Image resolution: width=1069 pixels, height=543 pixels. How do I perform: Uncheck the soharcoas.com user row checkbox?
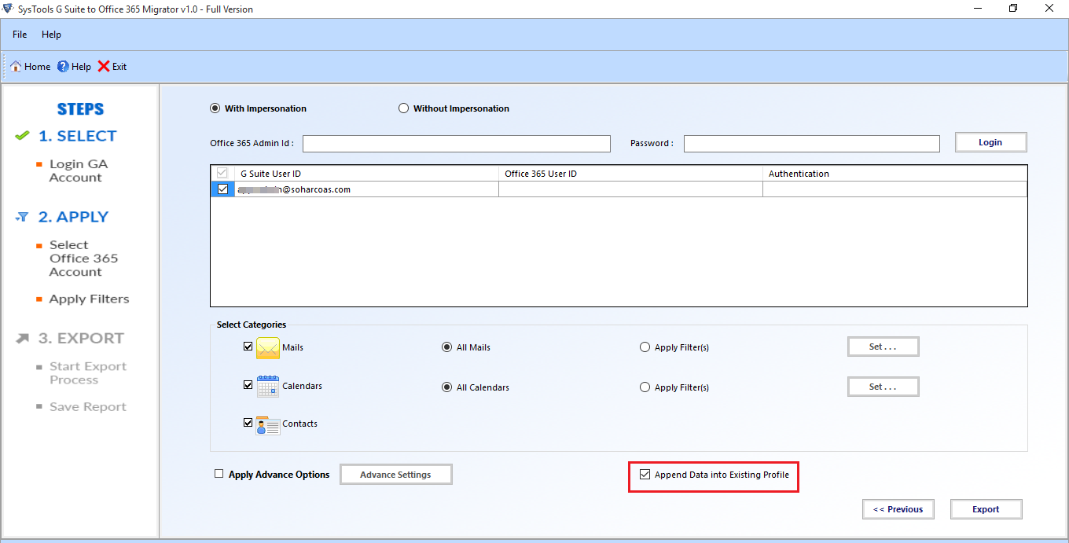pos(222,189)
